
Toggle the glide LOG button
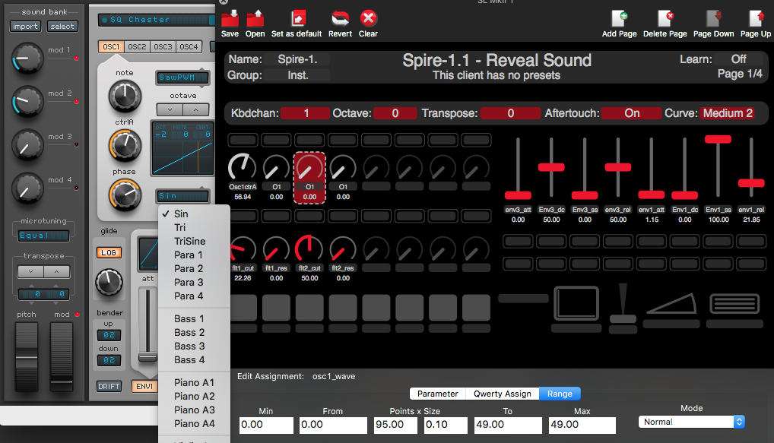pyautogui.click(x=109, y=252)
